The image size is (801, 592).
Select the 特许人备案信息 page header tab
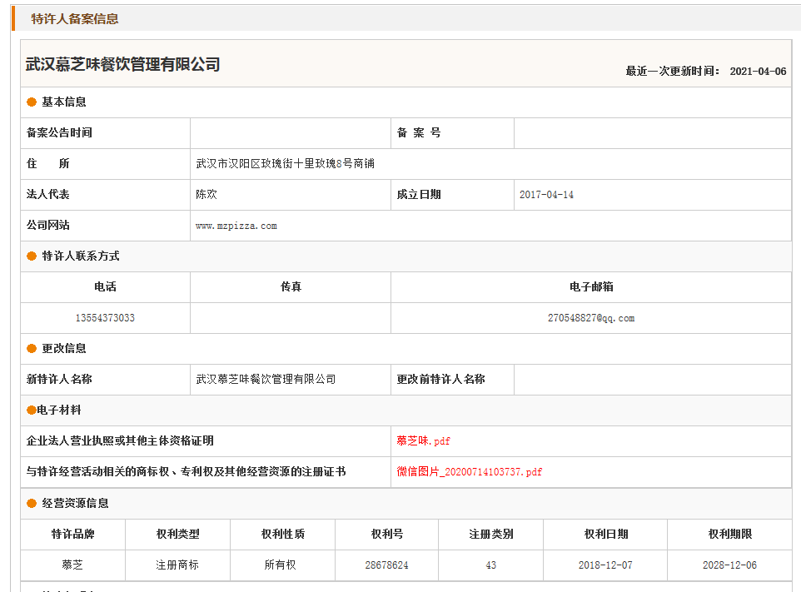75,19
